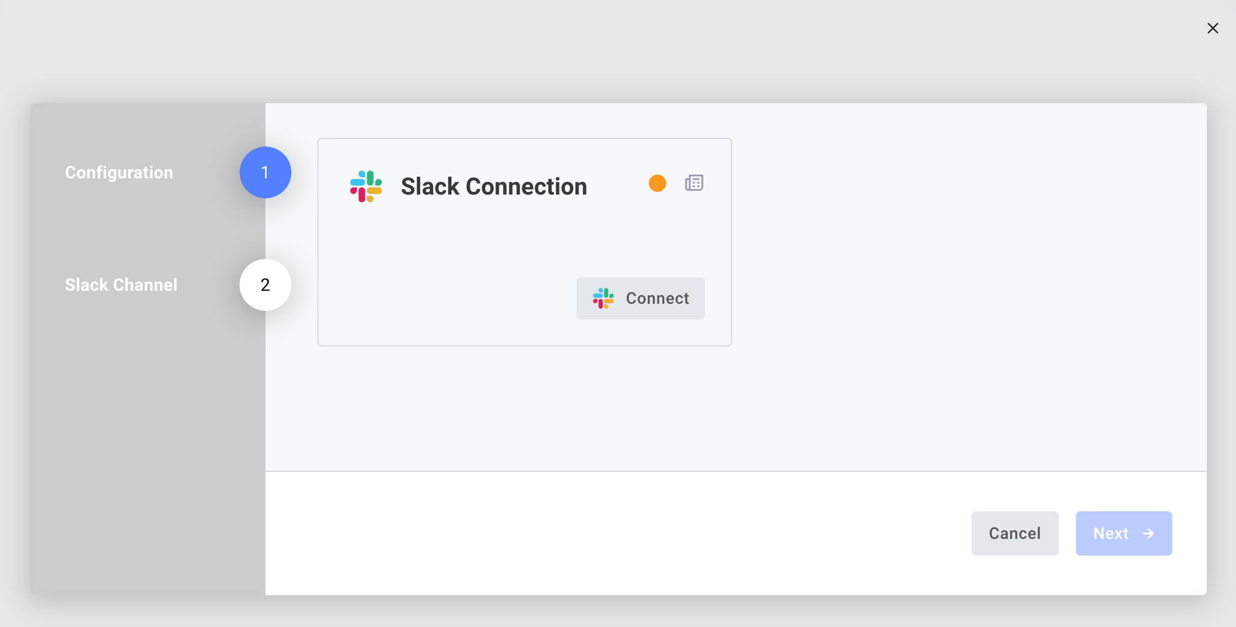Click Next to proceed to Slack Channel

point(1123,533)
